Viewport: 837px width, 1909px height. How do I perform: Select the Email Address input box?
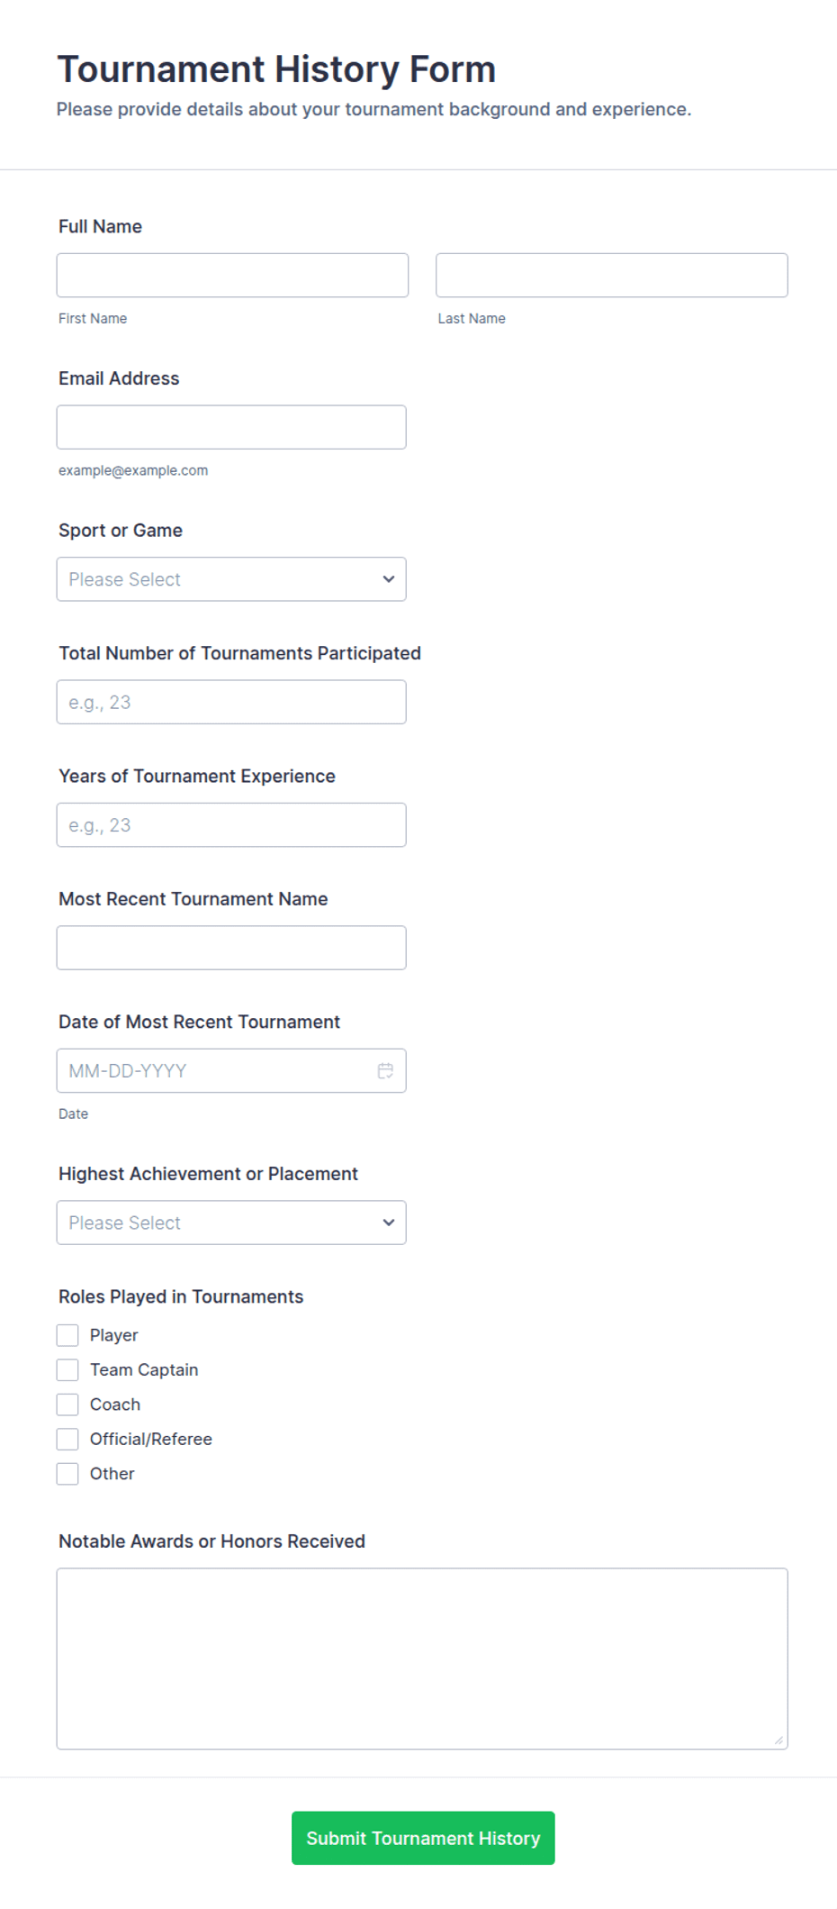pyautogui.click(x=231, y=427)
